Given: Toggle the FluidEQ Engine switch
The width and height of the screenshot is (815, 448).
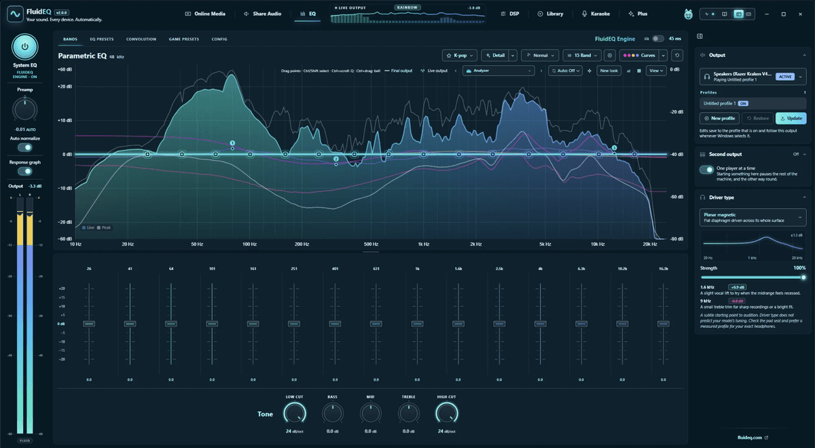Looking at the screenshot, I should [658, 39].
